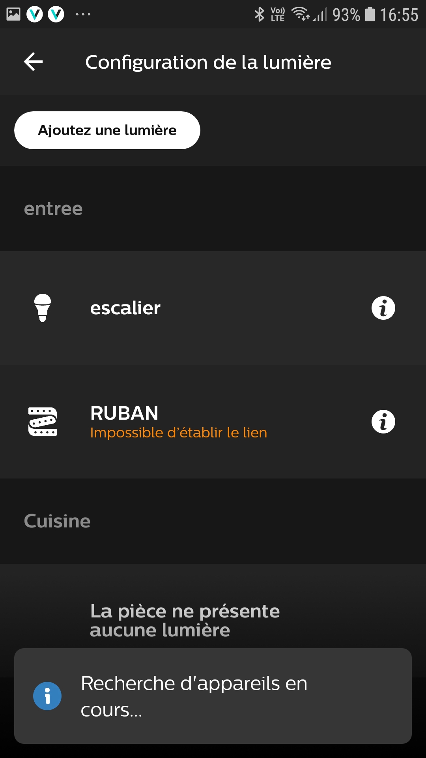Select the RUBAN light name
This screenshot has width=426, height=758.
124,413
